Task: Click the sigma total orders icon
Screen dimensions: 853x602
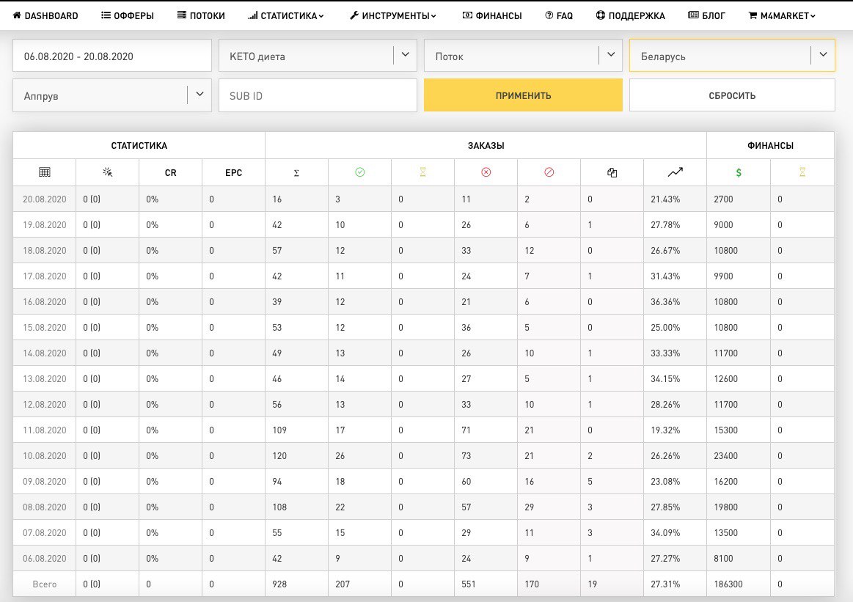Action: tap(296, 173)
